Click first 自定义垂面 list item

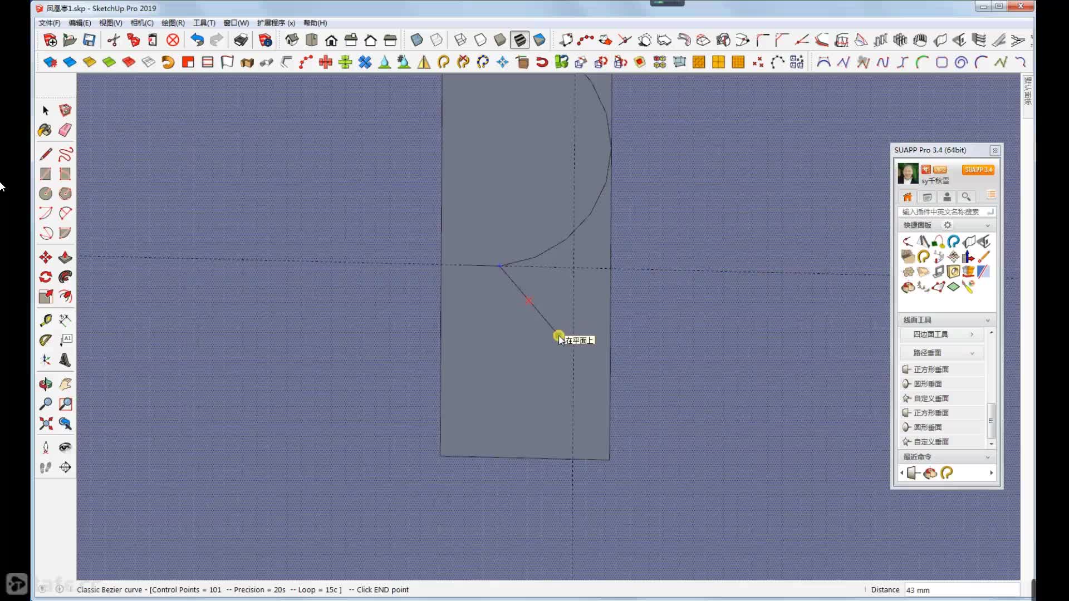942,398
